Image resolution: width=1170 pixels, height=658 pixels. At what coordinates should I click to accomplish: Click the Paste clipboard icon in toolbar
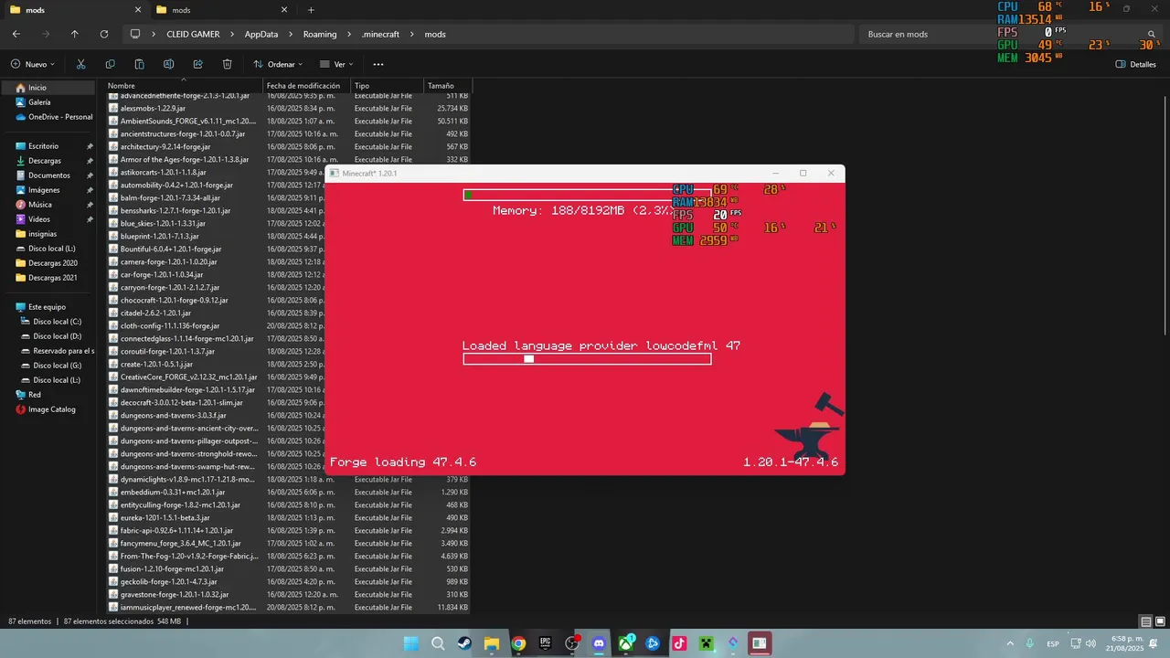tap(139, 64)
